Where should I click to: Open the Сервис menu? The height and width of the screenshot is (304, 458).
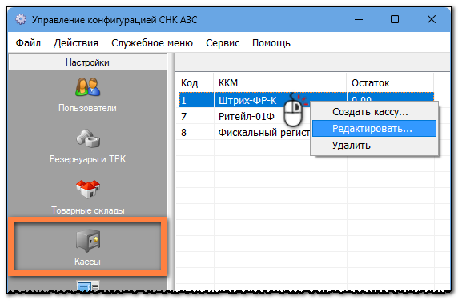click(x=223, y=43)
